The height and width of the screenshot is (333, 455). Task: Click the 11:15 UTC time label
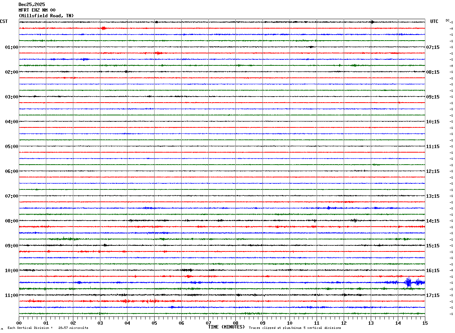tap(433, 147)
